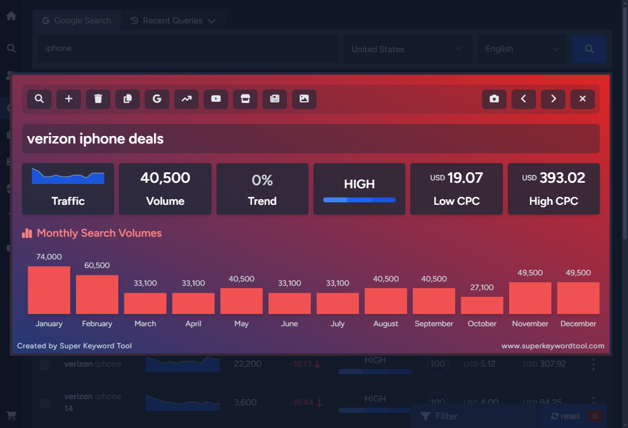Image resolution: width=628 pixels, height=428 pixels.
Task: Click verizon iphone 14 keyword in table
Action: coord(93,402)
